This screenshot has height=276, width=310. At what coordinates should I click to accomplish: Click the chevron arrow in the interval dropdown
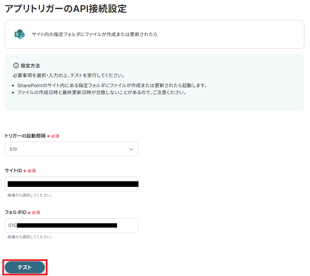131,149
